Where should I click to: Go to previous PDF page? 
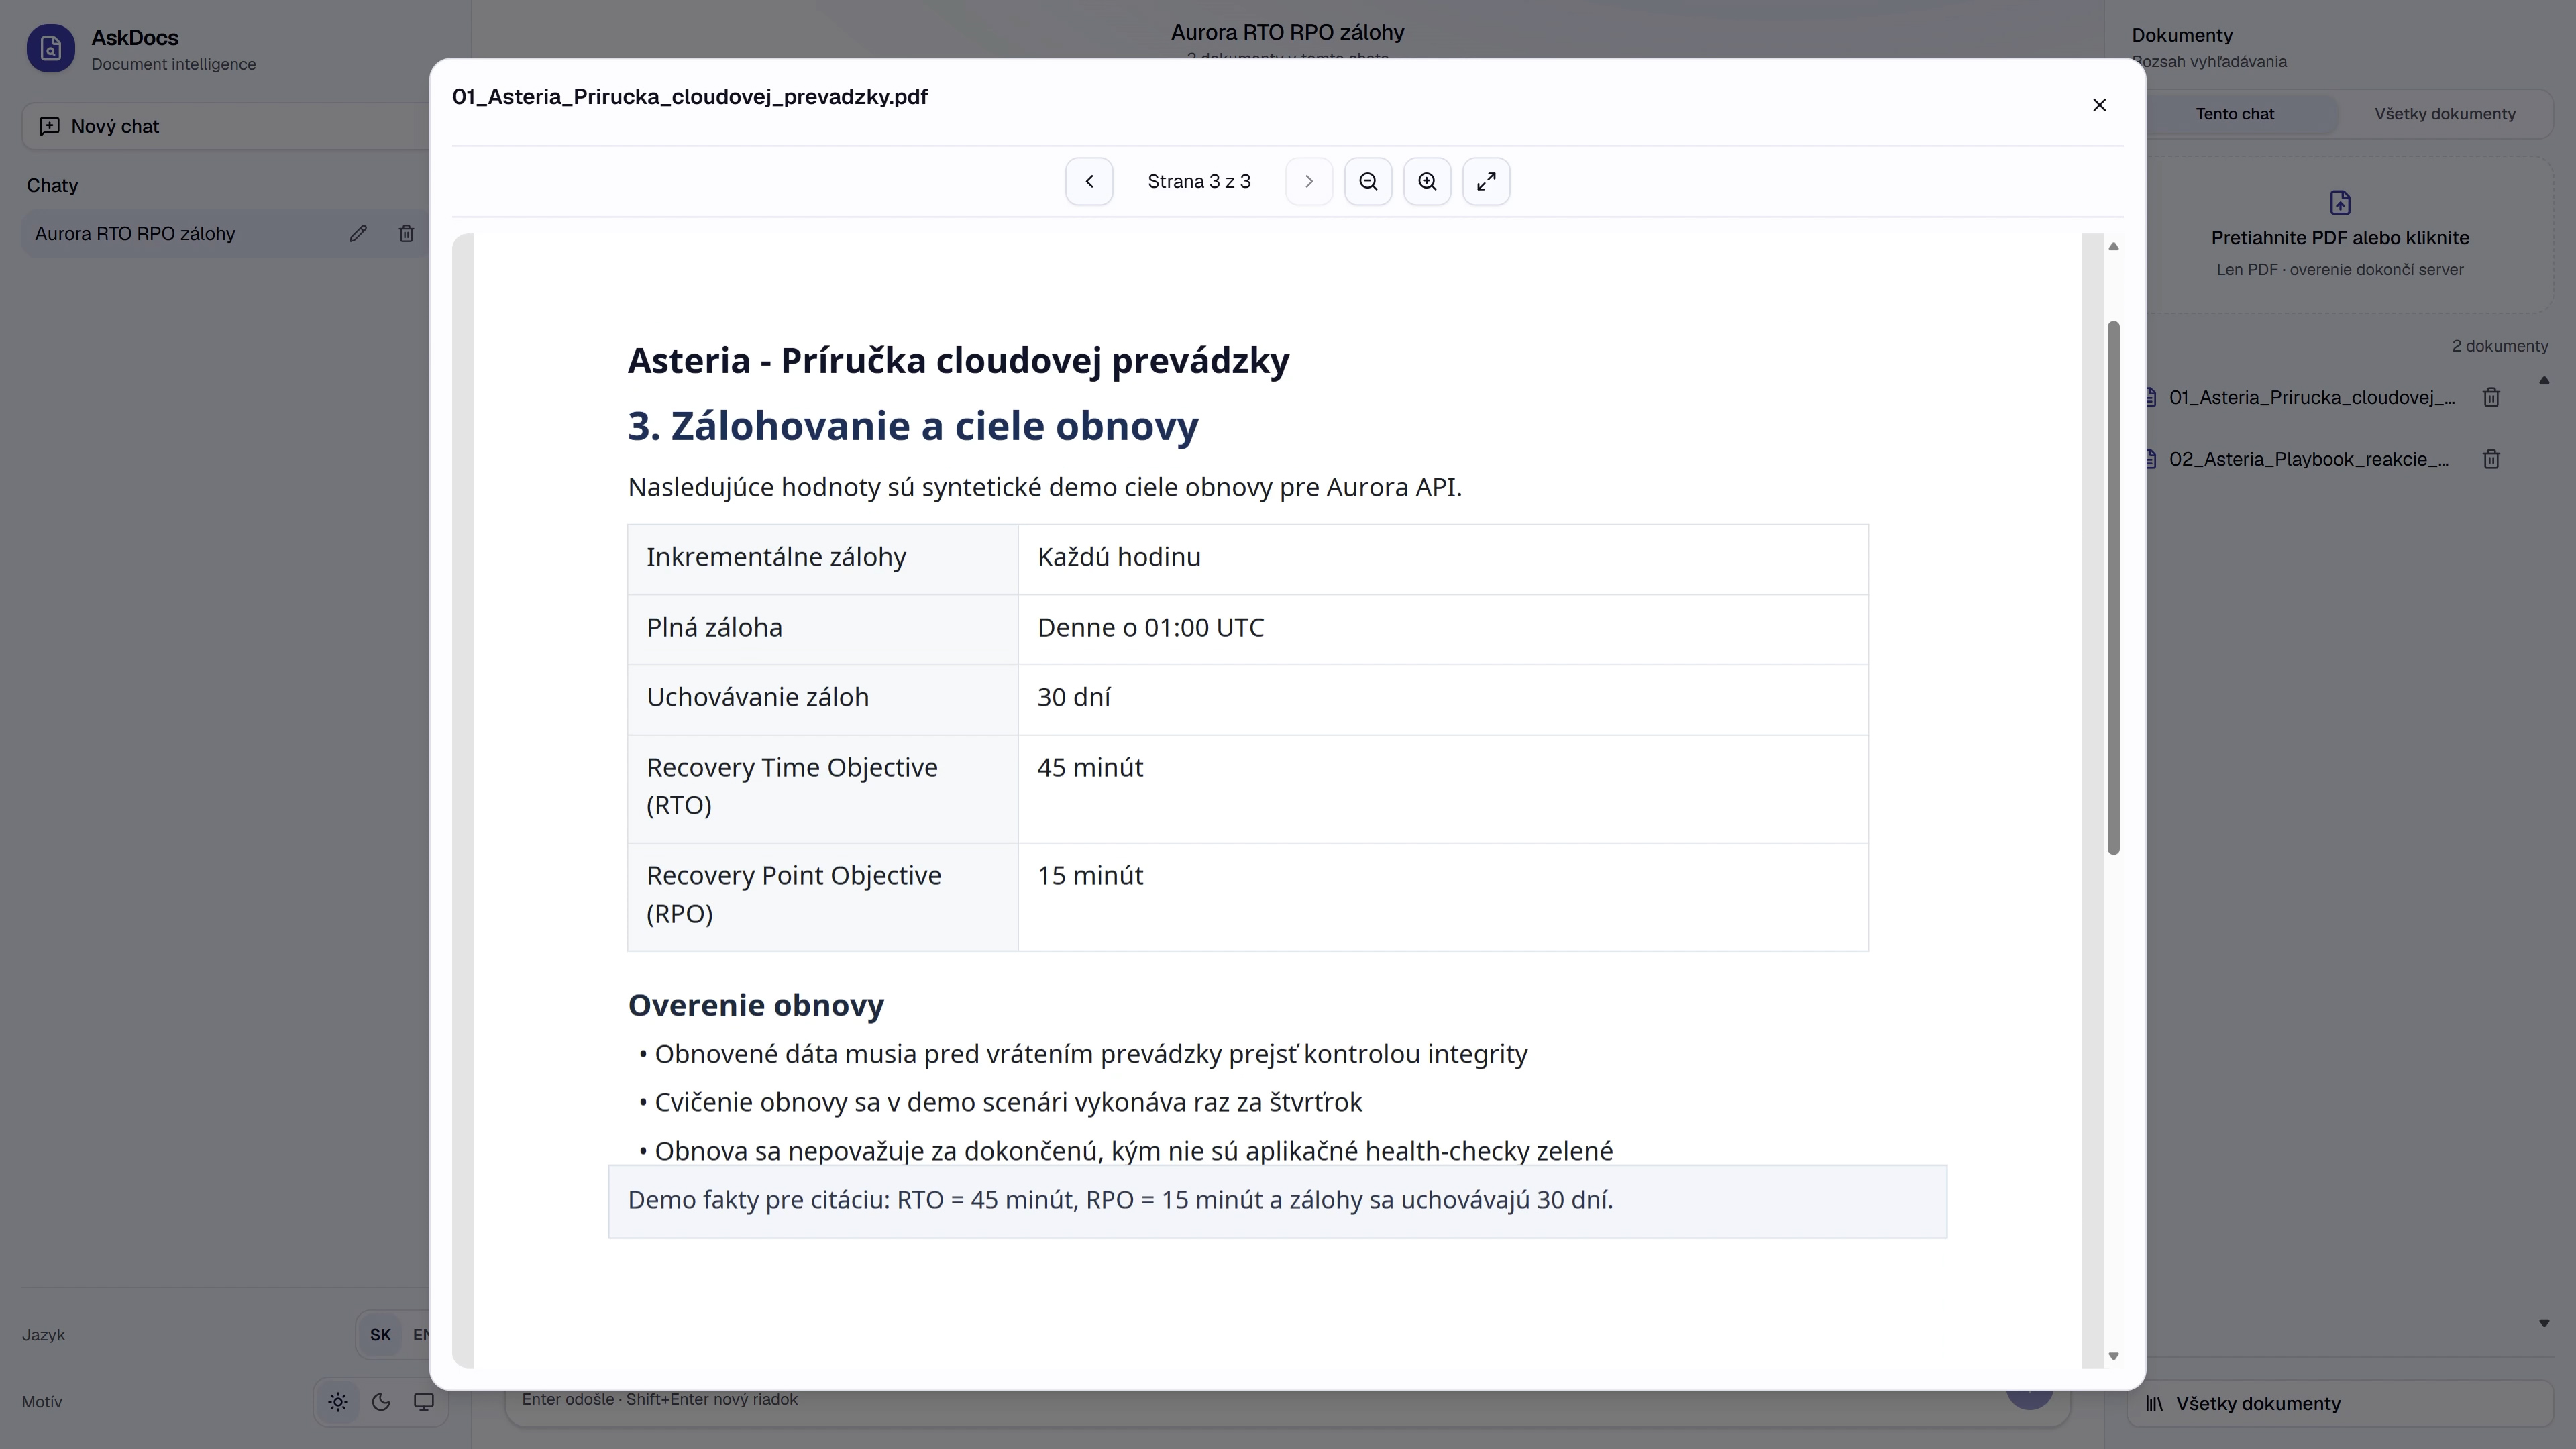pos(1089,181)
